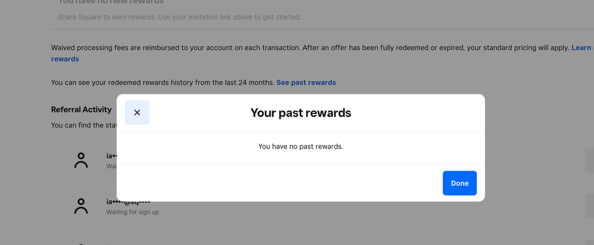Click the Referral Activity heading
This screenshot has width=594, height=245.
(x=81, y=109)
